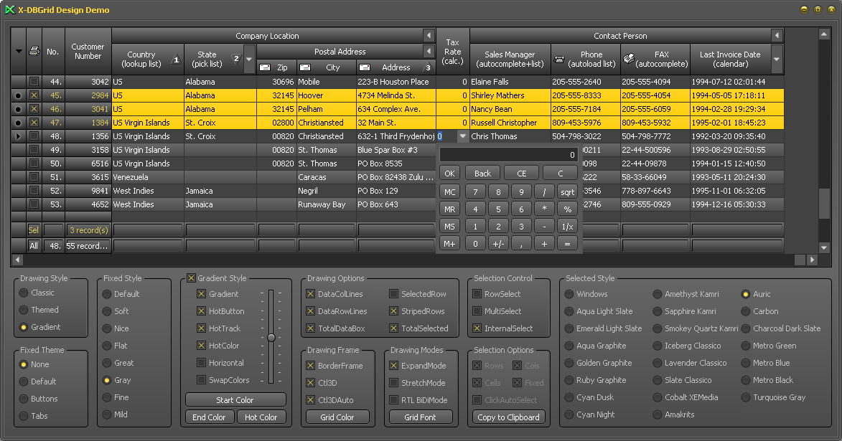Viewport: 842px width, 441px height.
Task: Click the X-DBGrid application logo icon
Action: pos(9,10)
